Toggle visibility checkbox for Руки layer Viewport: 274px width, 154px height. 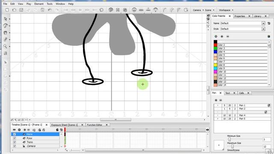[15, 138]
